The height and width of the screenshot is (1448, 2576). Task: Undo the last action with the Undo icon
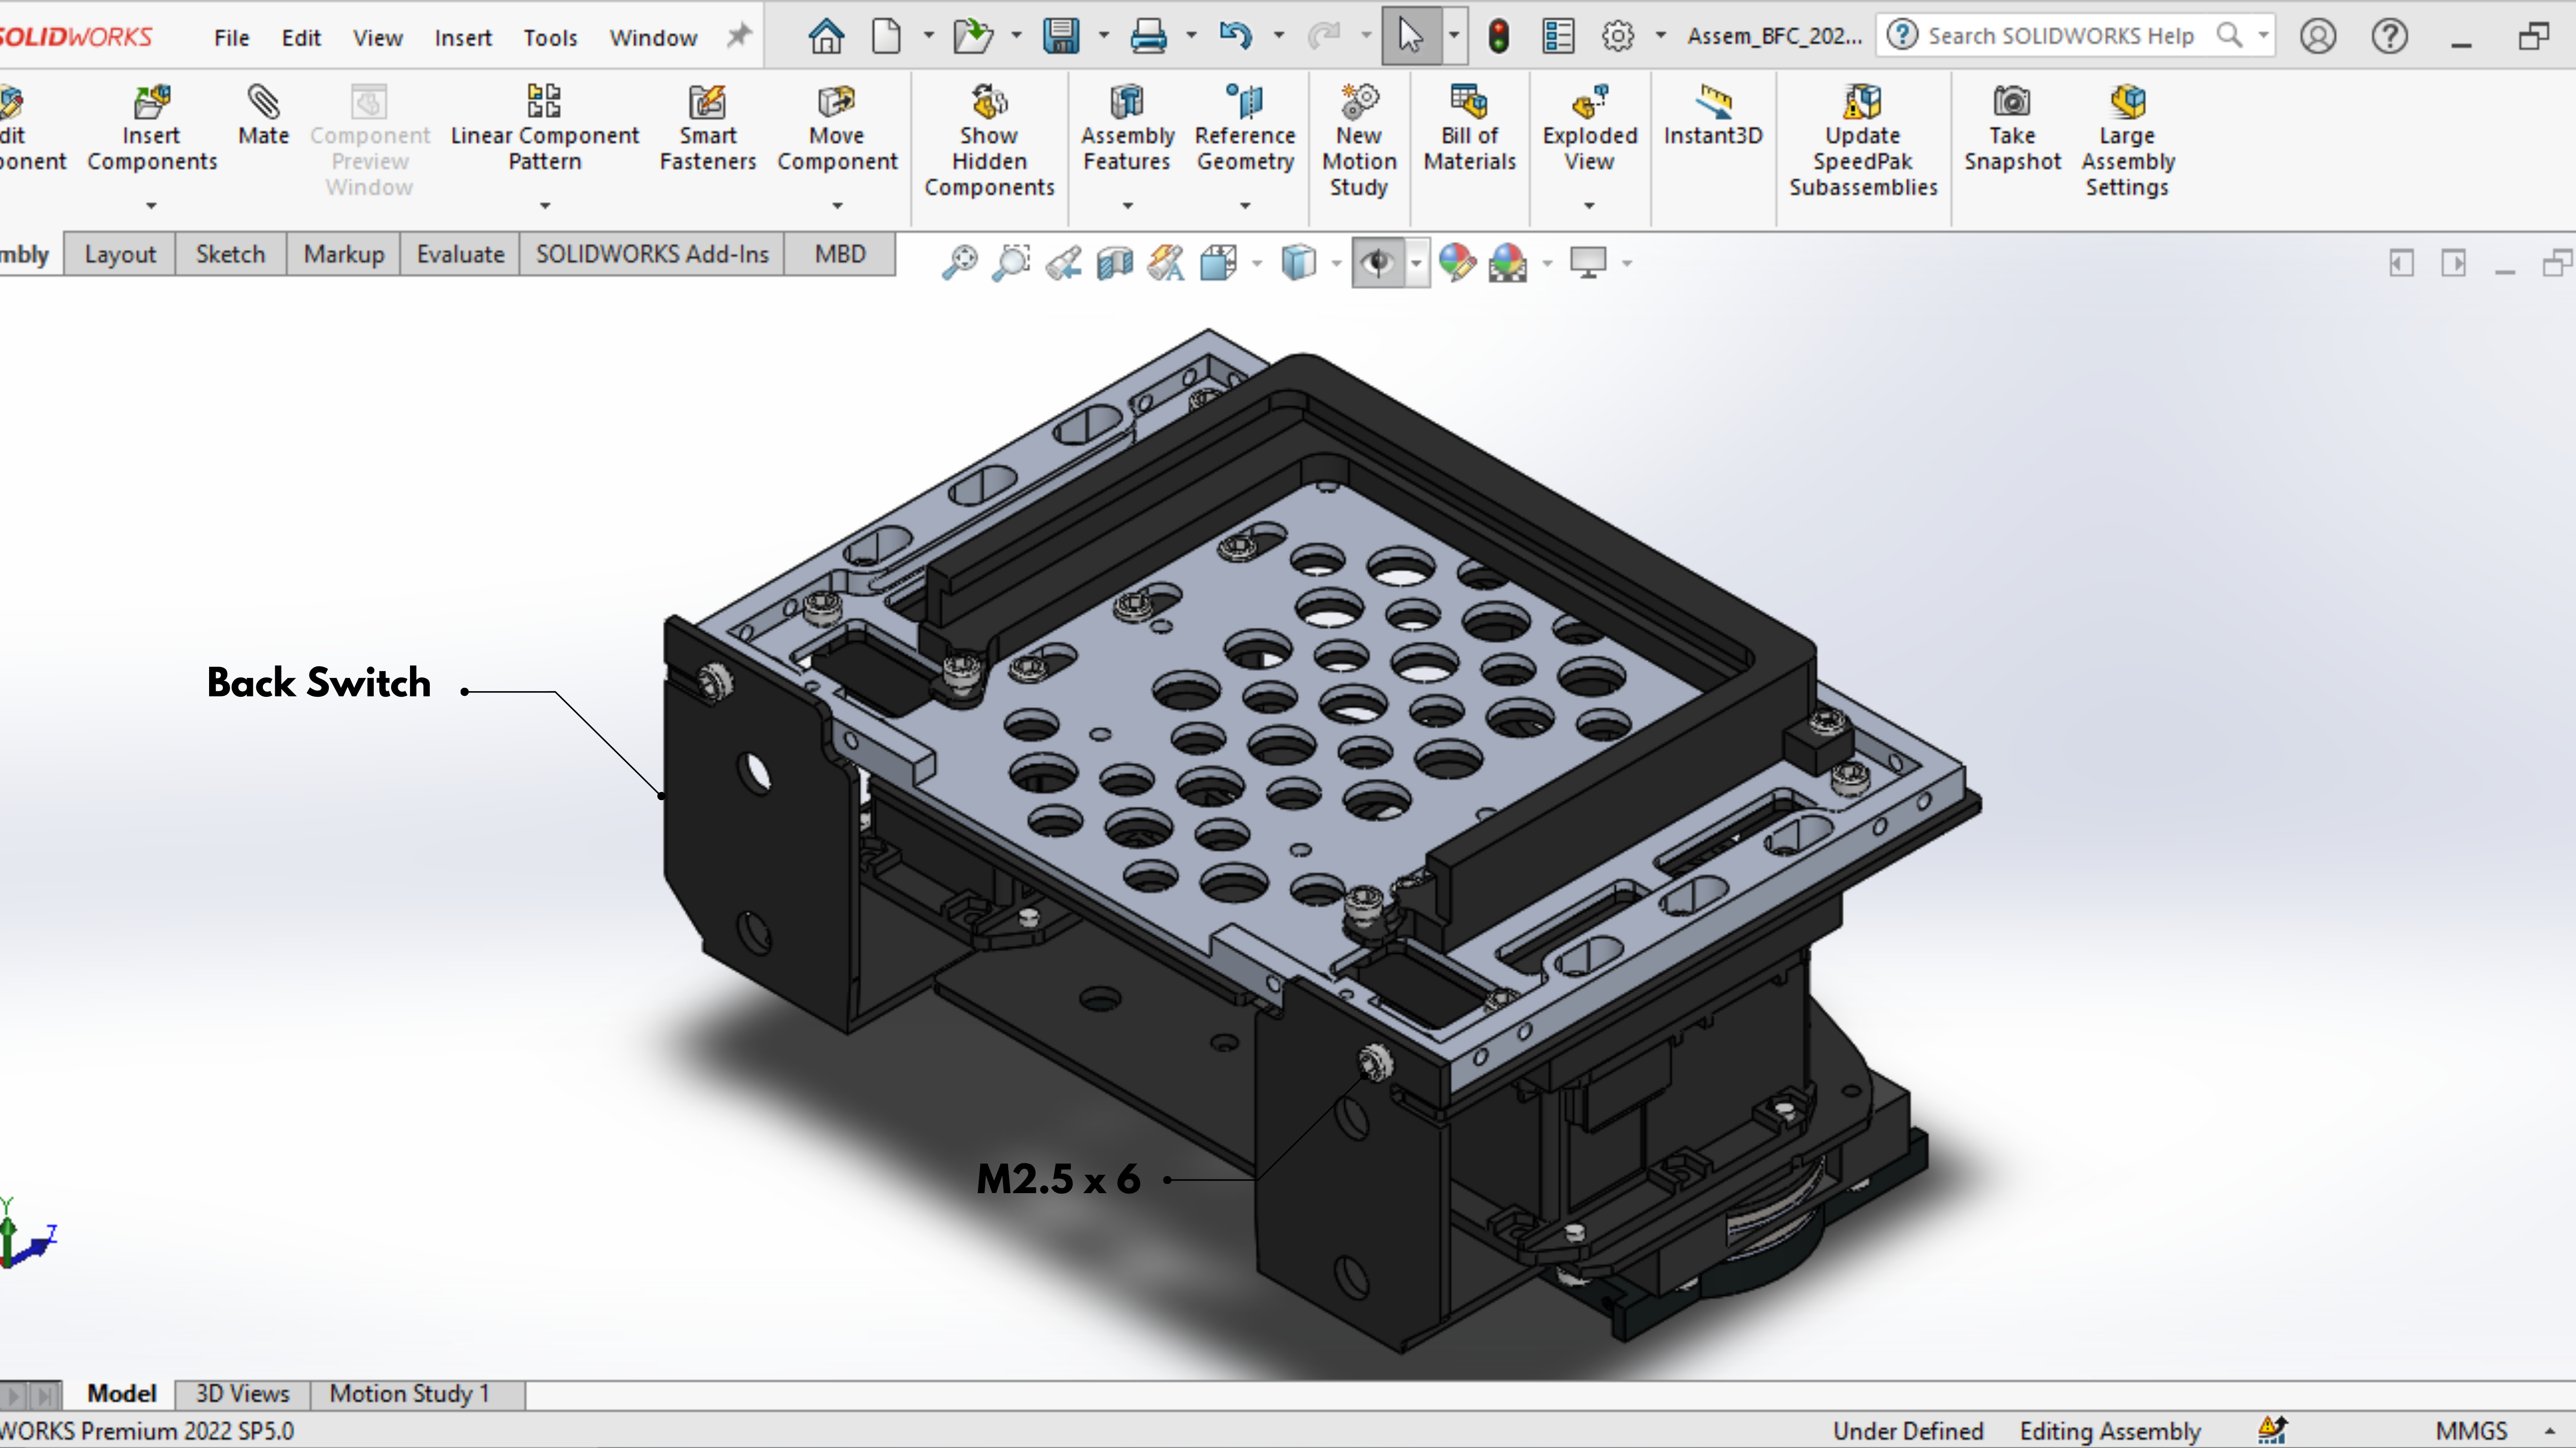[1236, 36]
